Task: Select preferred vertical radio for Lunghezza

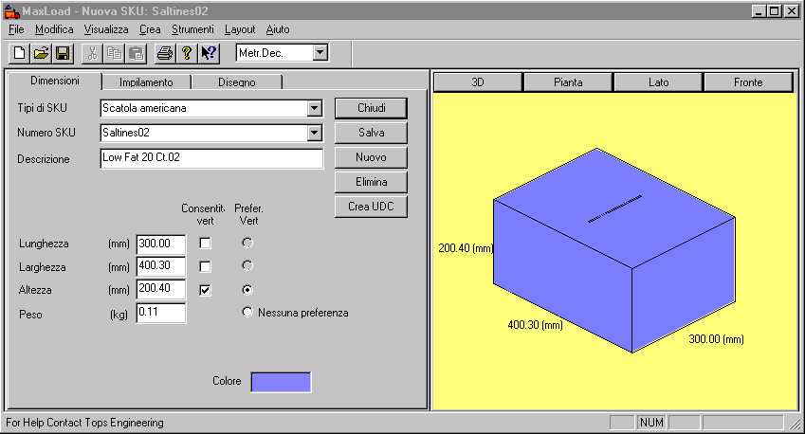Action: [247, 243]
